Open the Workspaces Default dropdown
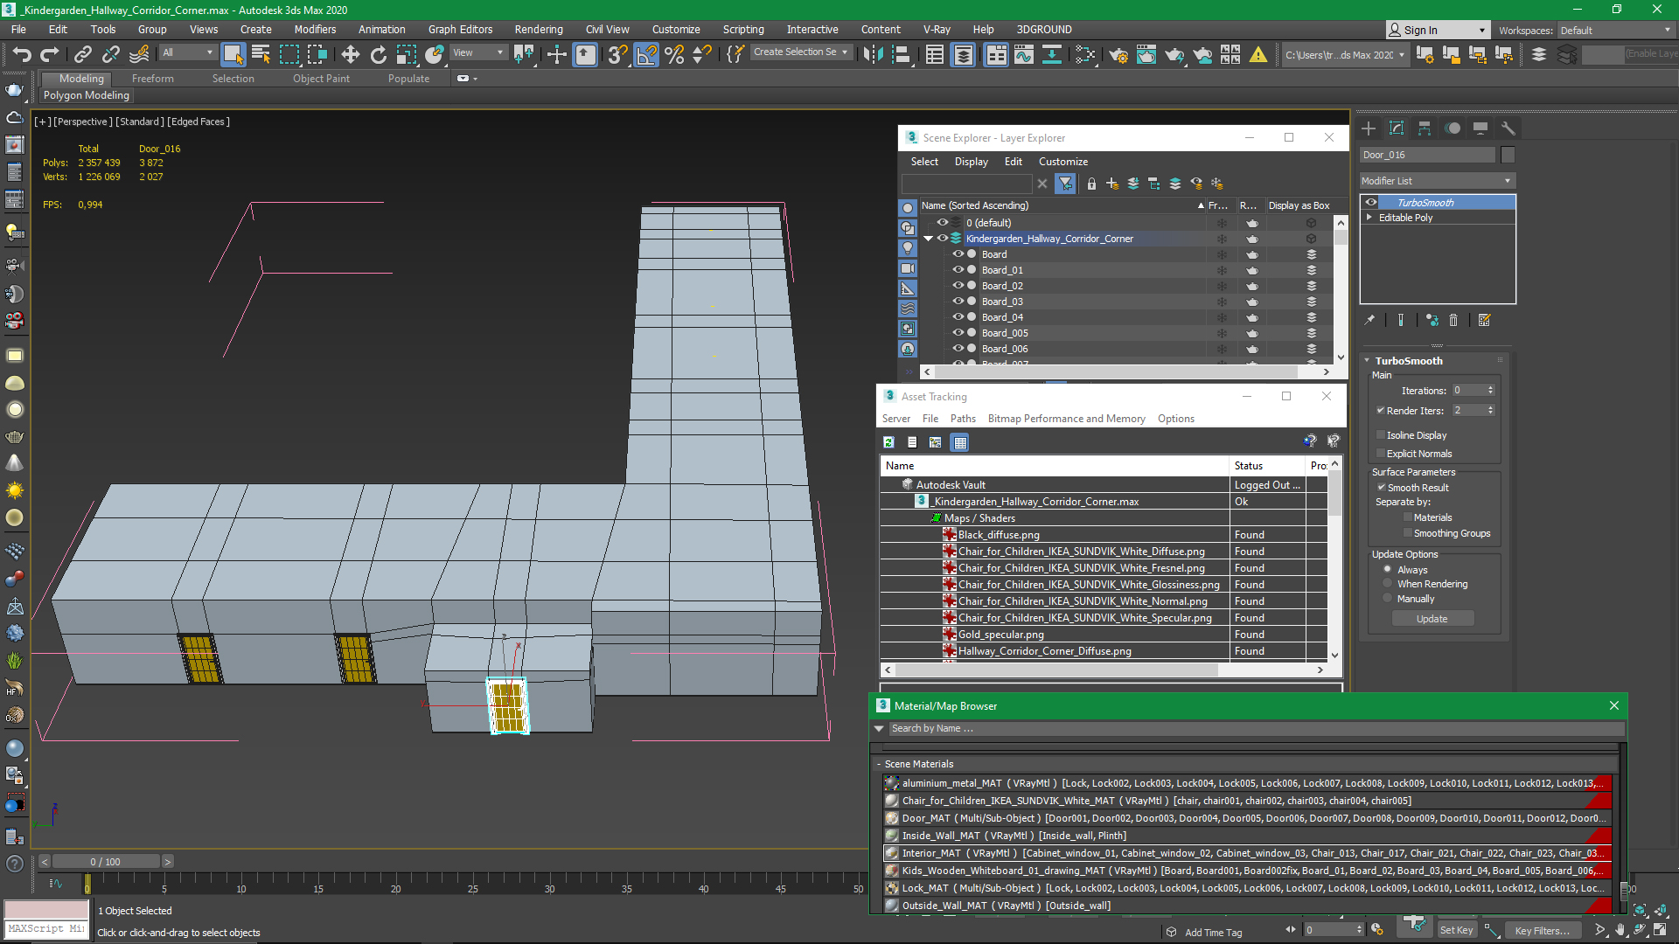Screen dimensions: 1679x944 coord(1615,30)
